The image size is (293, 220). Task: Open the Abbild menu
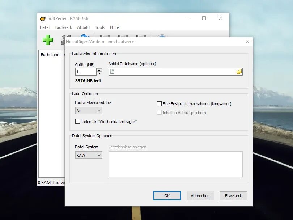83,27
